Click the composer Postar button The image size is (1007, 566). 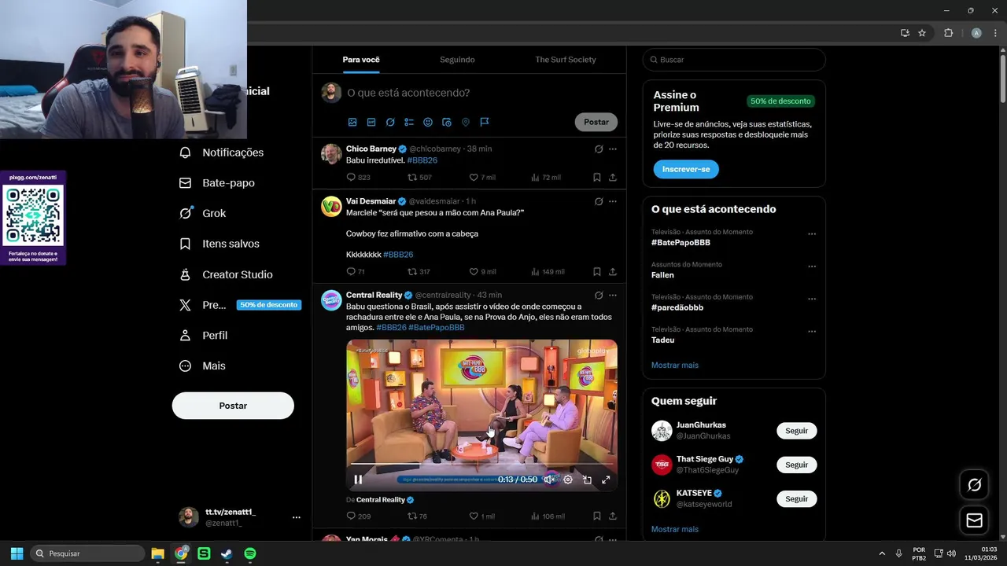click(596, 122)
